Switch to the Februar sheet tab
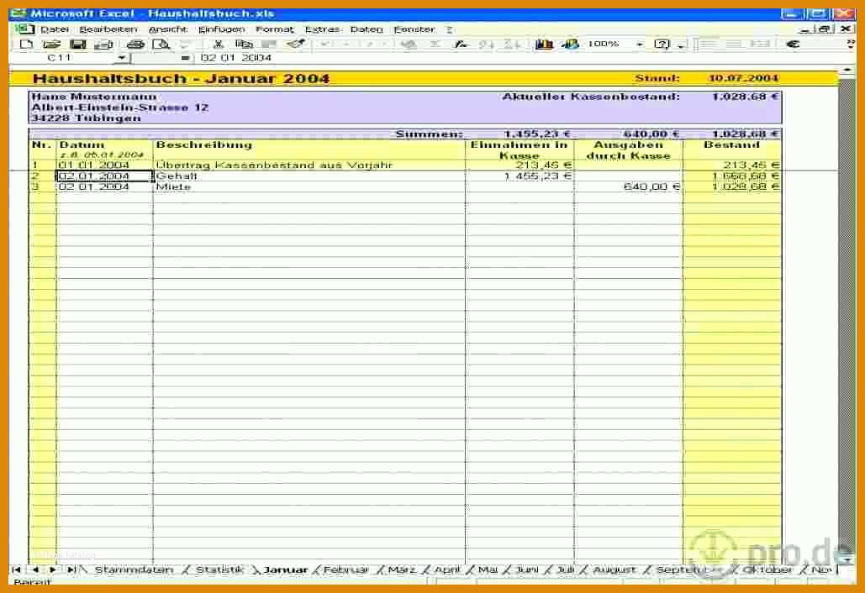 tap(345, 569)
